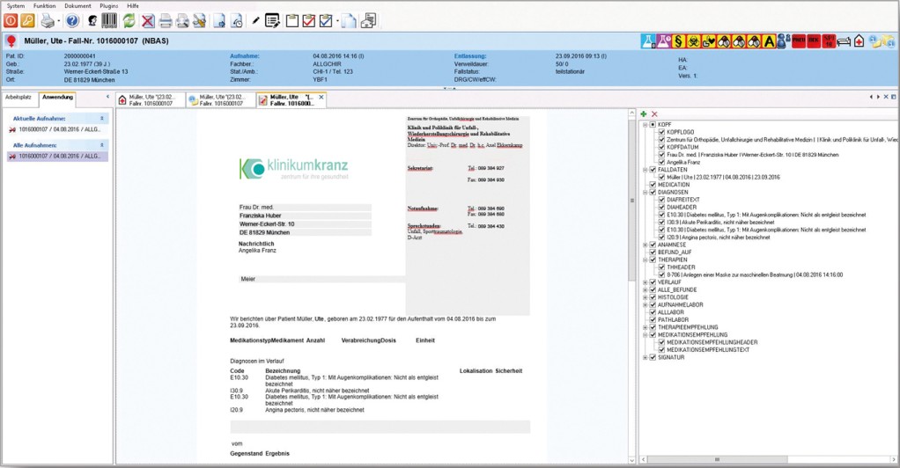
Task: Click the 'Meier' field in the letter
Action: pos(322,280)
